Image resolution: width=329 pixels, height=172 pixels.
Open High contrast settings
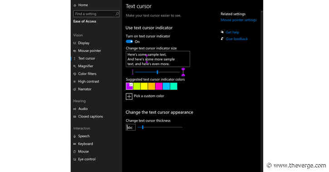88,81
